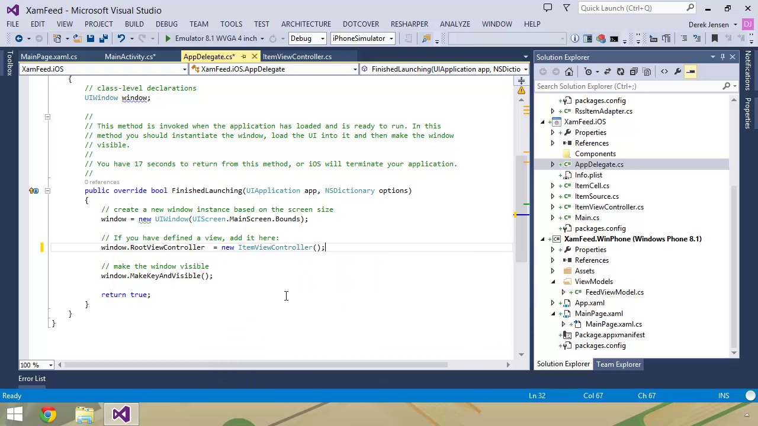Open Properties wrench icon in Solution Explorer
The image size is (758, 426).
coord(677,72)
